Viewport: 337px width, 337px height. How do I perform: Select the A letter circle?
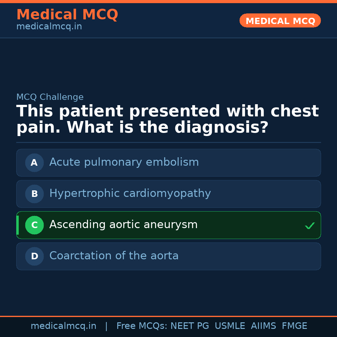pos(34,163)
